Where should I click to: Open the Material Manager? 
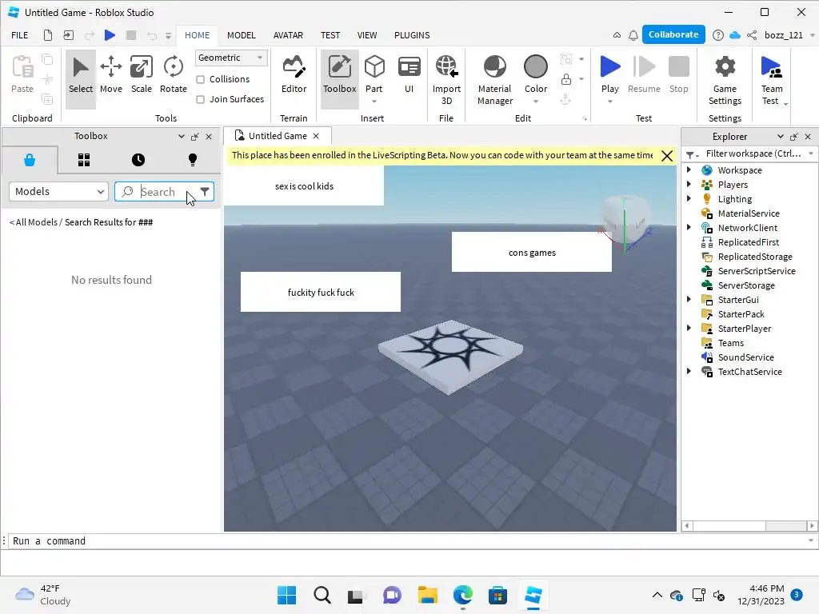click(494, 79)
